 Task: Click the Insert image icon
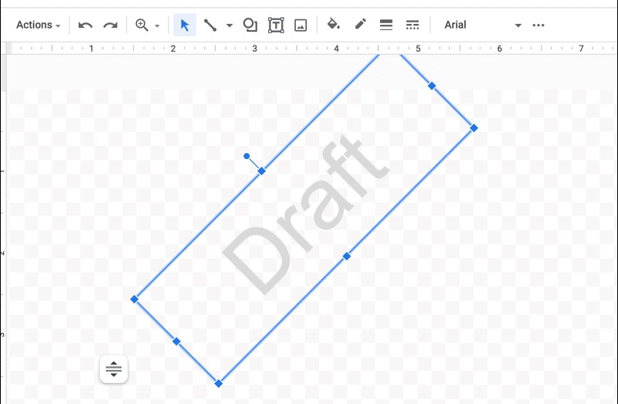(301, 25)
